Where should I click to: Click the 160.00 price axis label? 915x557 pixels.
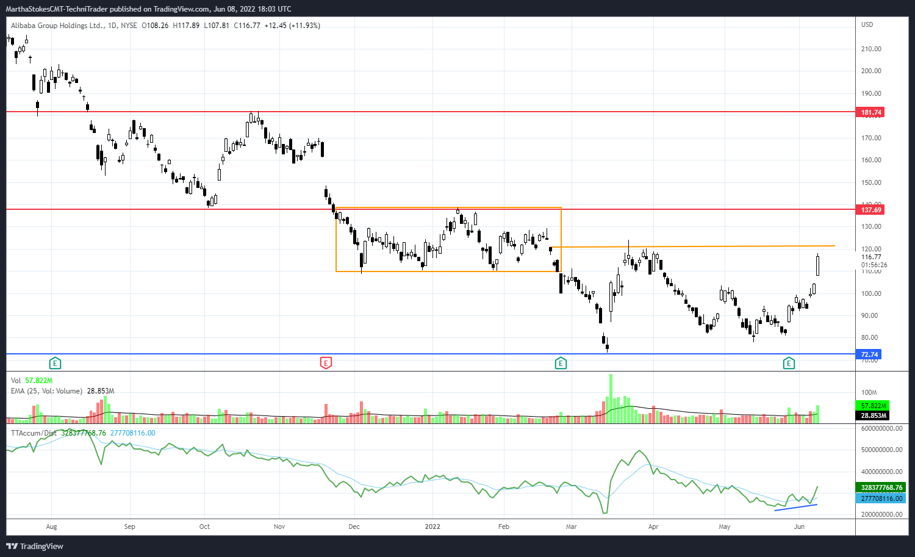[871, 160]
